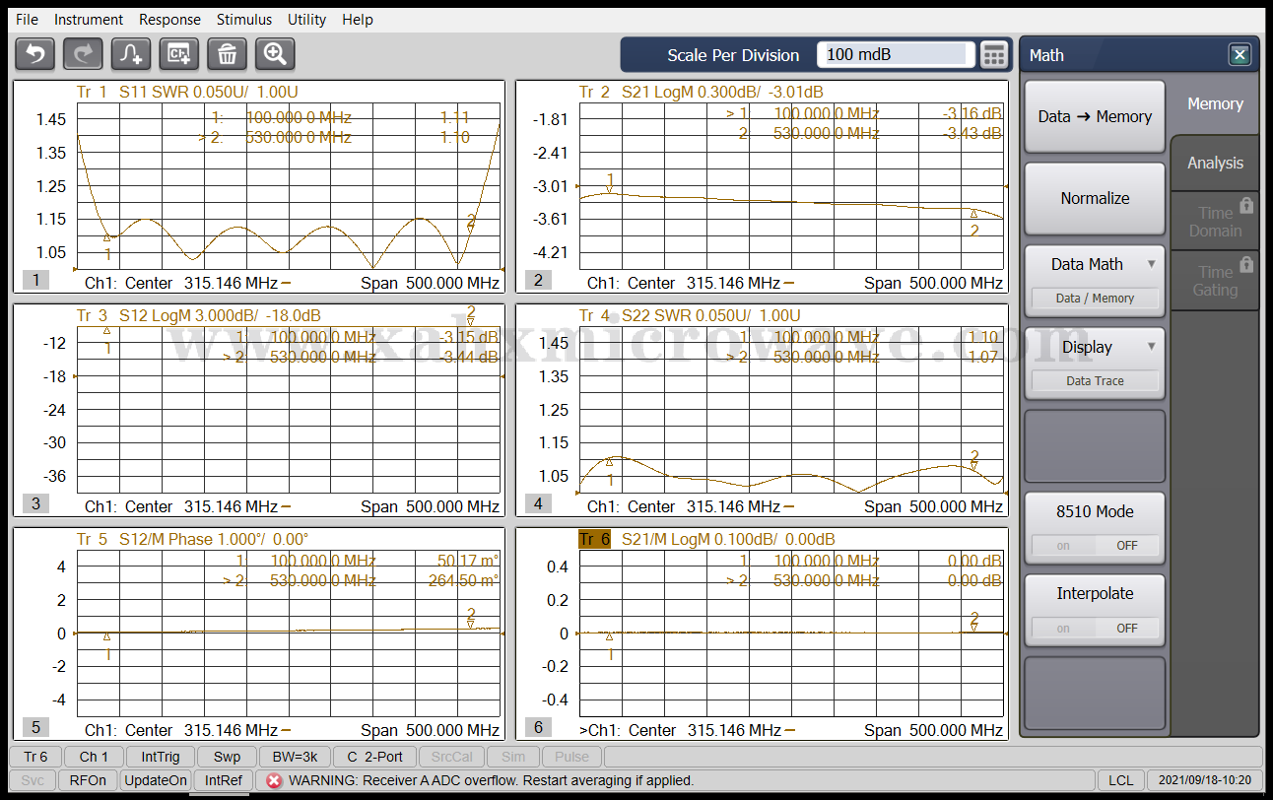Click the Swp status button

[227, 757]
